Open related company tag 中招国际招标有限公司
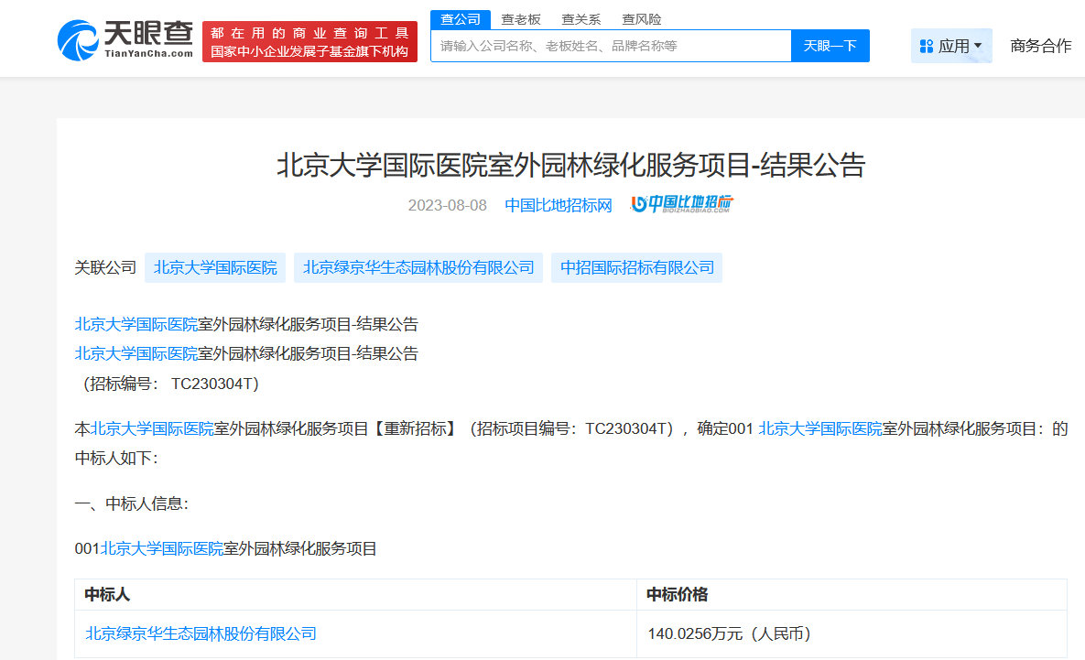 point(636,267)
